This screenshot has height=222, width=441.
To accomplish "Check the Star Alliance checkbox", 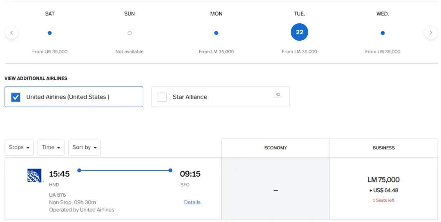I will [162, 97].
